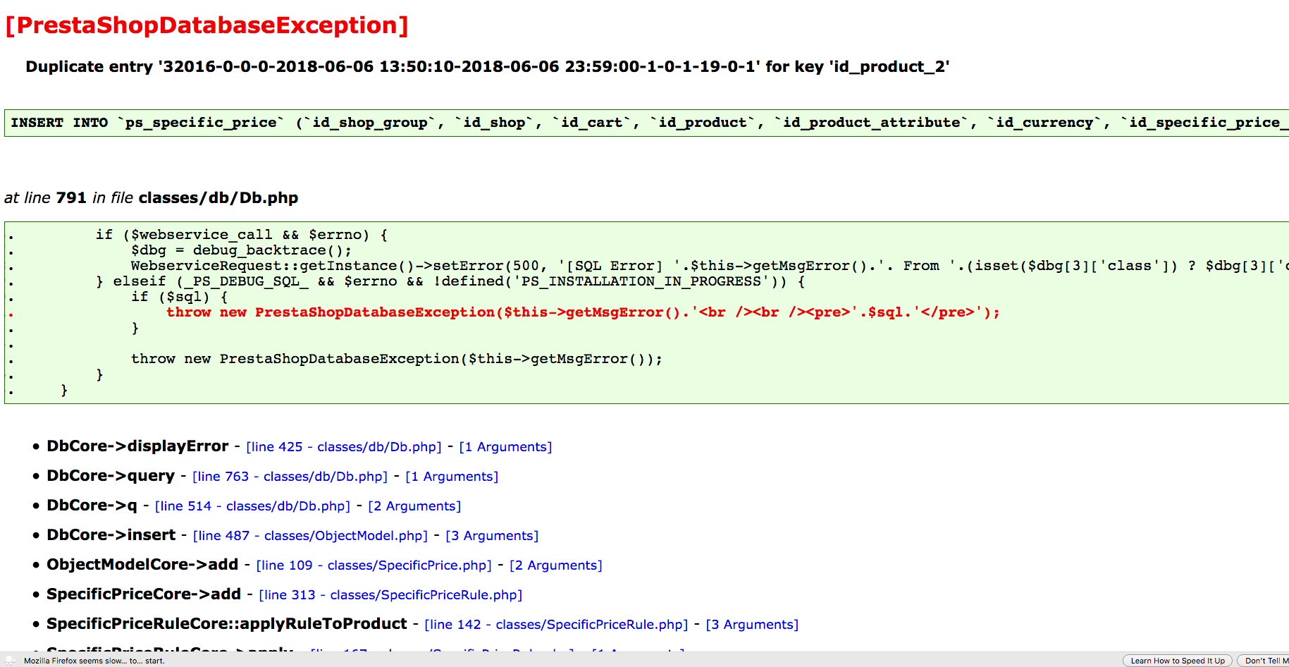The width and height of the screenshot is (1289, 667).
Task: Open the 'line 514 - classes/db/Db.php' link
Action: (252, 506)
